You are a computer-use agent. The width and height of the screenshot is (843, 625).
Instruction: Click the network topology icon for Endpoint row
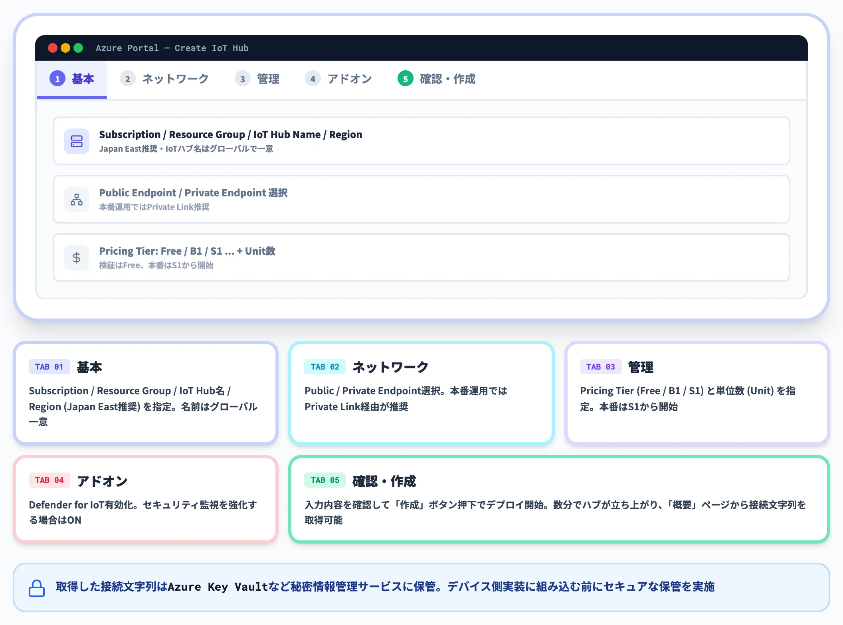tap(77, 200)
